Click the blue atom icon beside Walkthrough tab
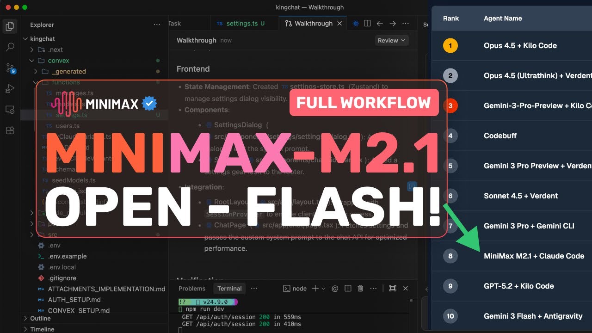 (355, 23)
